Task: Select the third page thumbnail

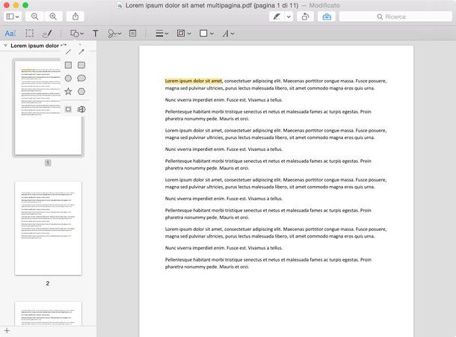Action: tap(49, 314)
